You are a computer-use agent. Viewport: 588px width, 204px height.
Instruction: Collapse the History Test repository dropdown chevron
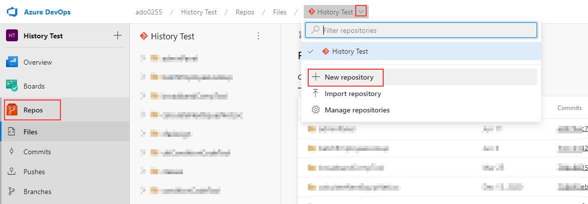pos(361,11)
